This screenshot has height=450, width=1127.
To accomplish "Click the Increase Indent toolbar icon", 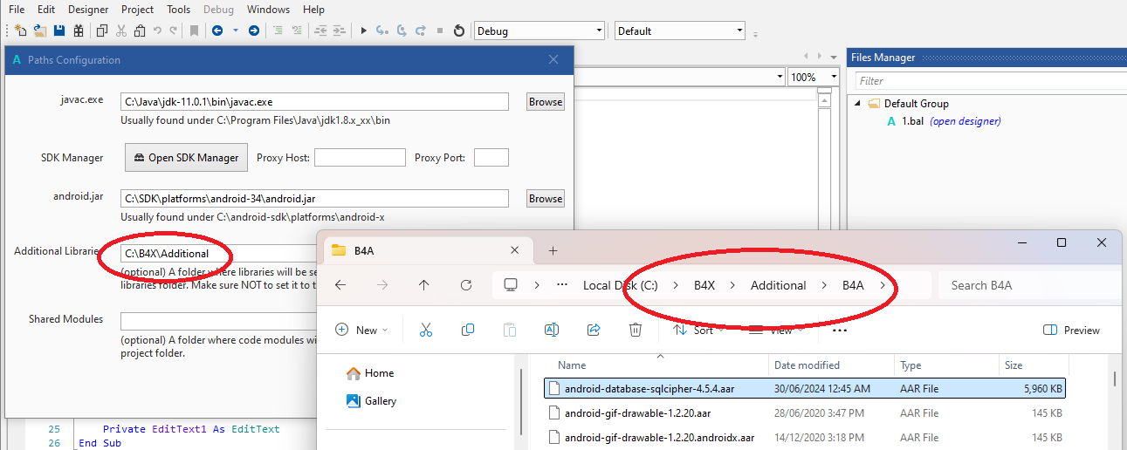I will click(340, 31).
